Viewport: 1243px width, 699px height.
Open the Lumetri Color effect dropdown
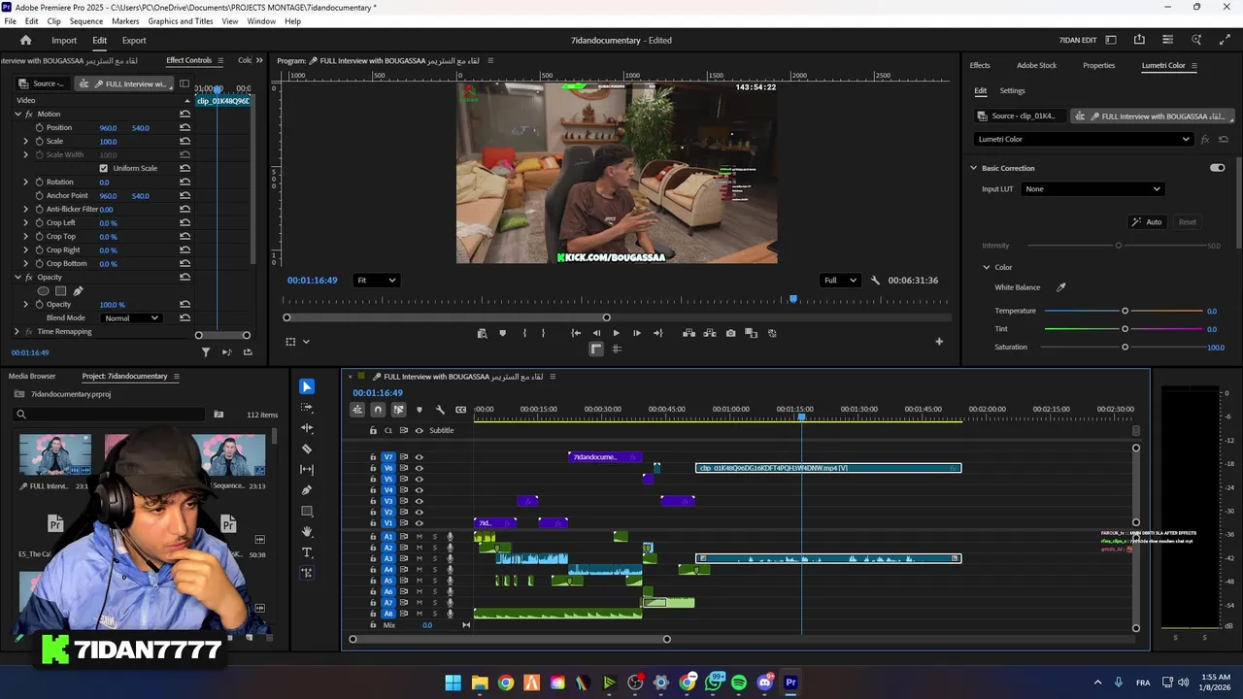pos(1083,139)
